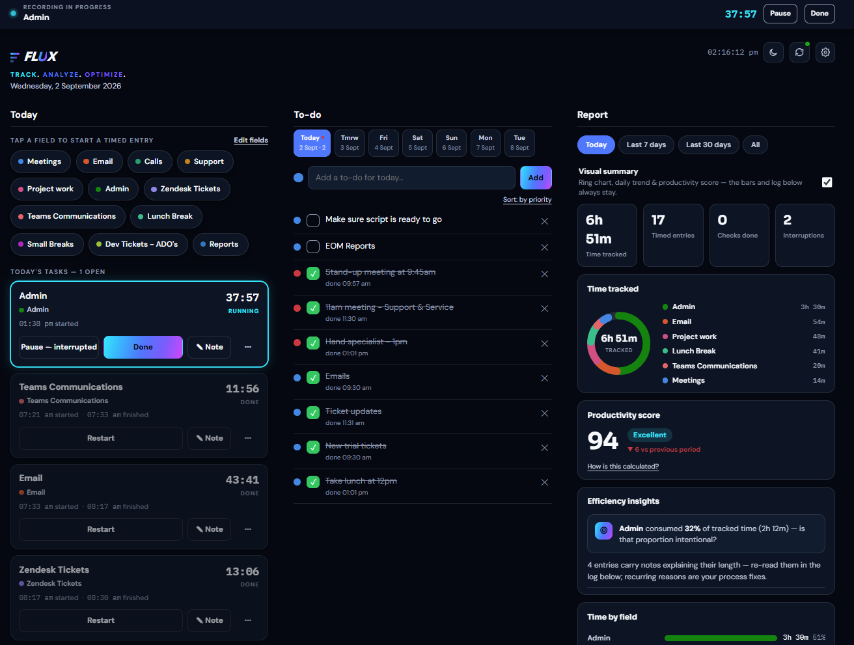Viewport: 854px width, 645px height.
Task: Click the priority dot beside to-do input
Action: coord(298,178)
